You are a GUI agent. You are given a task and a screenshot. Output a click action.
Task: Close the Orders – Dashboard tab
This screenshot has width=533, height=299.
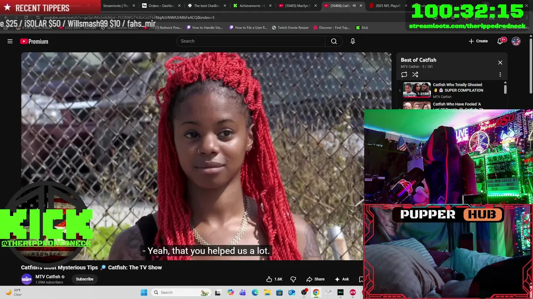coord(179,6)
